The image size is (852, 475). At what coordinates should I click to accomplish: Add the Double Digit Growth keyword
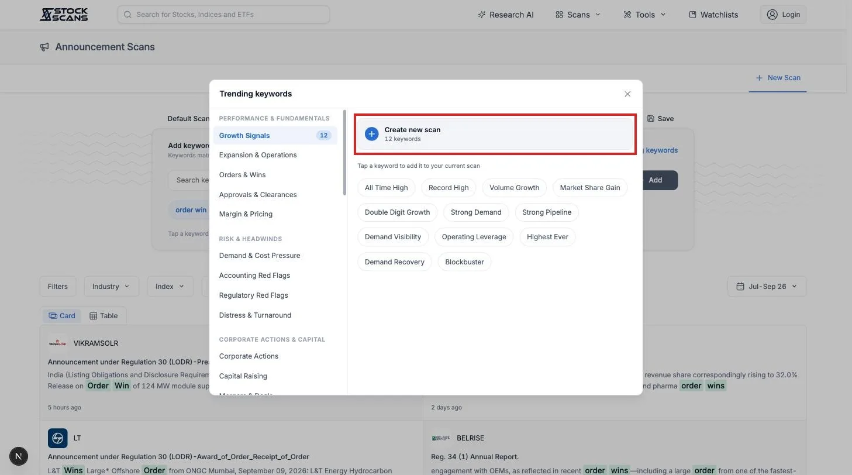397,212
